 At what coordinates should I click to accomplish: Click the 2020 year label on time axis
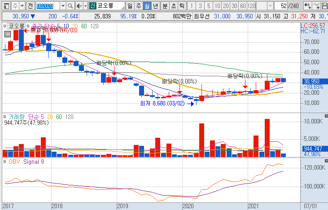point(188,206)
